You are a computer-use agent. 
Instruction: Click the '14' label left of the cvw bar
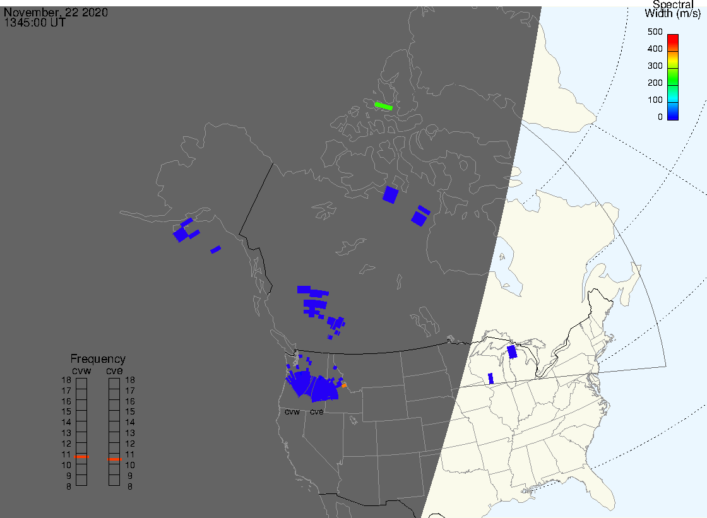[x=66, y=423]
